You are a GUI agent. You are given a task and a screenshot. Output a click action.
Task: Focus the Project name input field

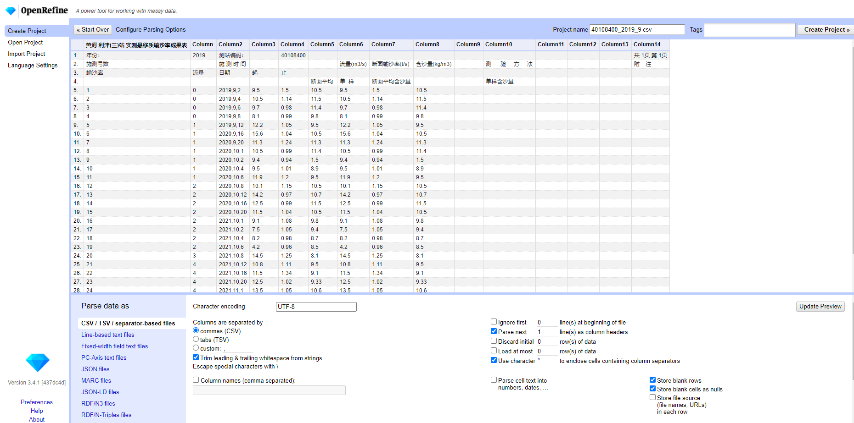tap(637, 29)
